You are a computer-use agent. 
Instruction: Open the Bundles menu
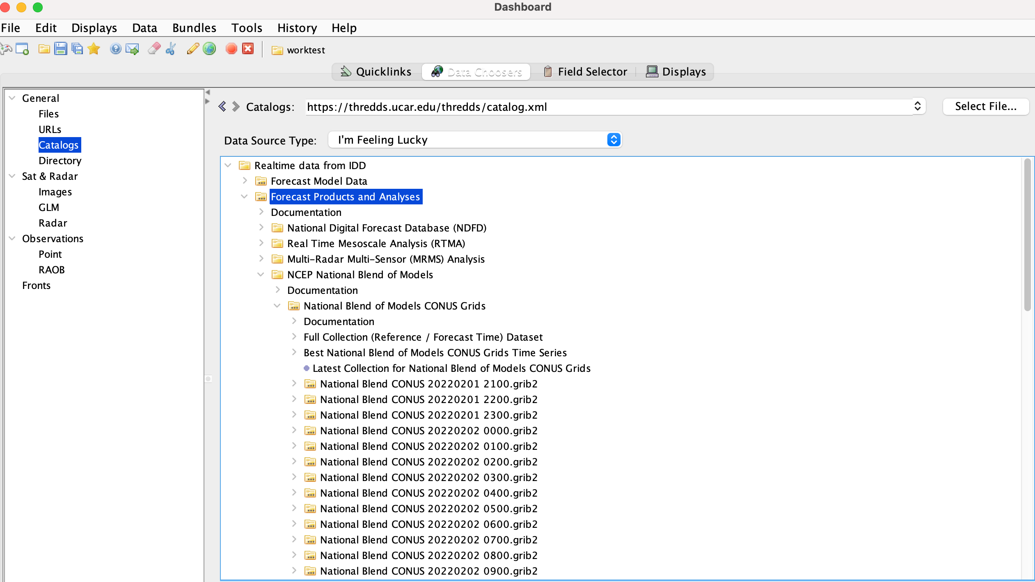pos(194,28)
